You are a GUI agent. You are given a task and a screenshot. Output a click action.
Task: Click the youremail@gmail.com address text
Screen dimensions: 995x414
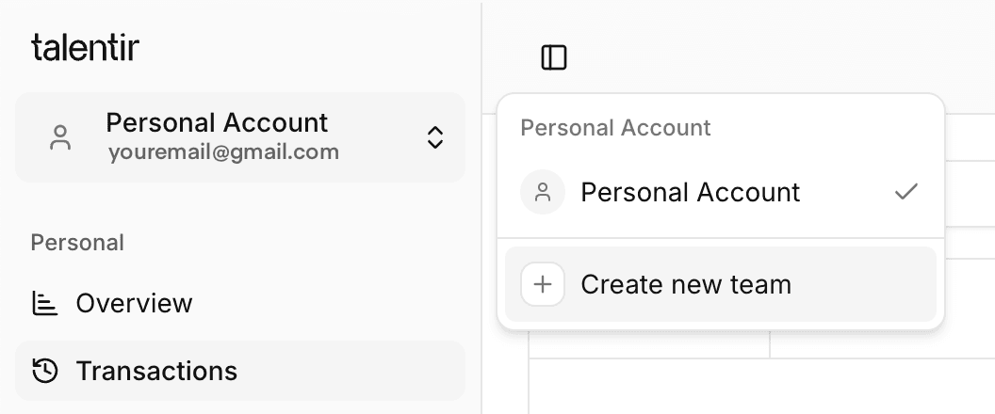click(x=222, y=151)
